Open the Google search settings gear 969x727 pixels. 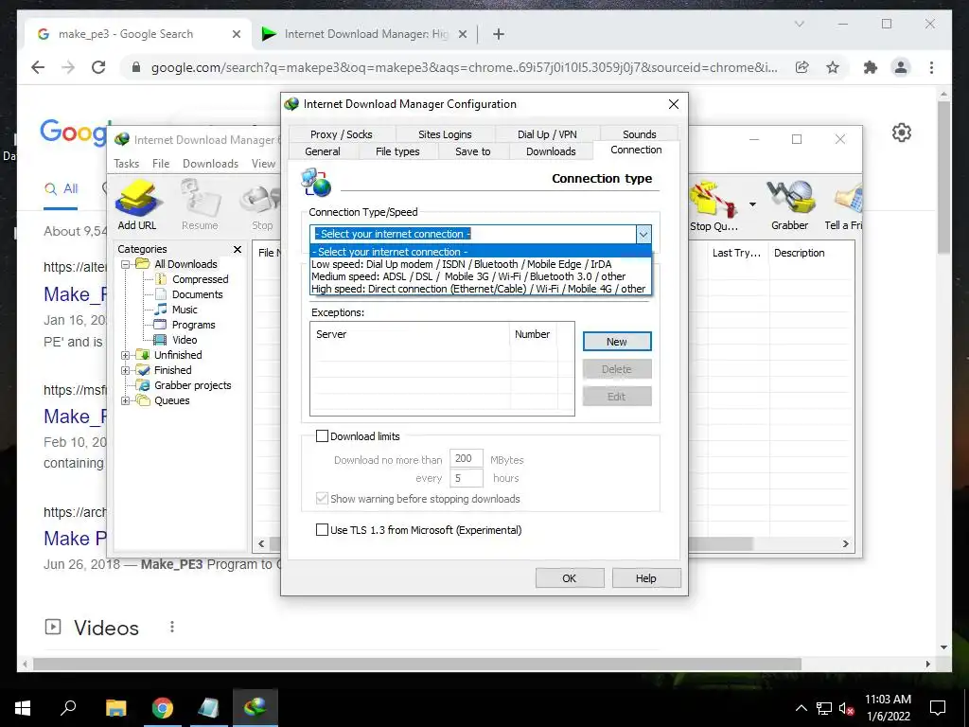902,133
